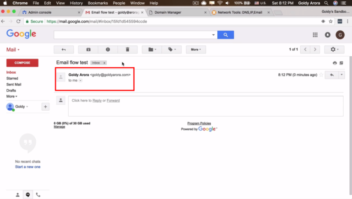
Task: Open the message options dropdown next to reply
Action: click(341, 75)
